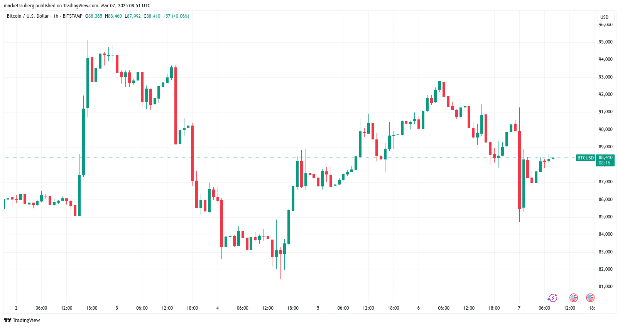This screenshot has width=620, height=327.
Task: Click the green BTCUSD price tag
Action: [585, 158]
